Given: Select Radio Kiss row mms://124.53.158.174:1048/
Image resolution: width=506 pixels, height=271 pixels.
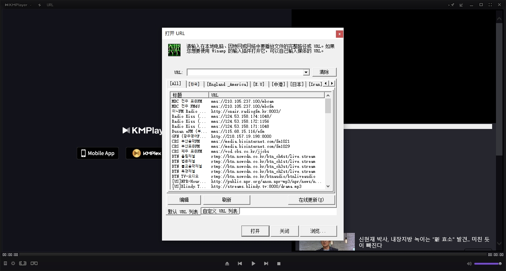Looking at the screenshot, I should (x=248, y=116).
